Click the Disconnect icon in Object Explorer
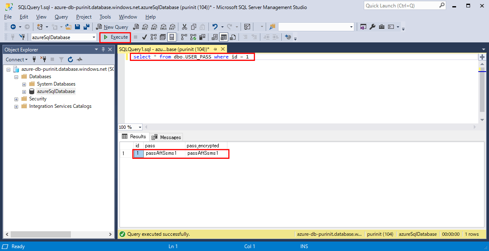Image resolution: width=489 pixels, height=251 pixels. (x=43, y=60)
